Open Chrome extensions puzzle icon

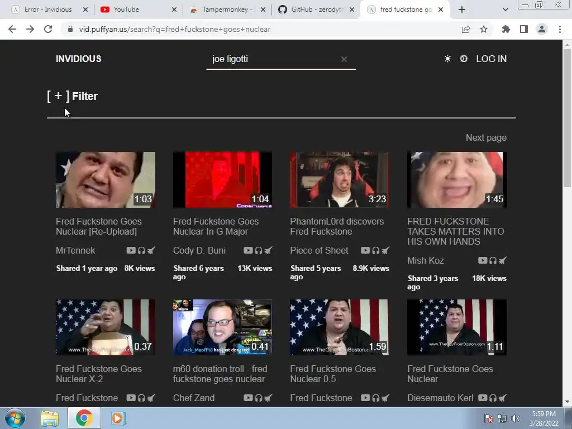tap(506, 29)
